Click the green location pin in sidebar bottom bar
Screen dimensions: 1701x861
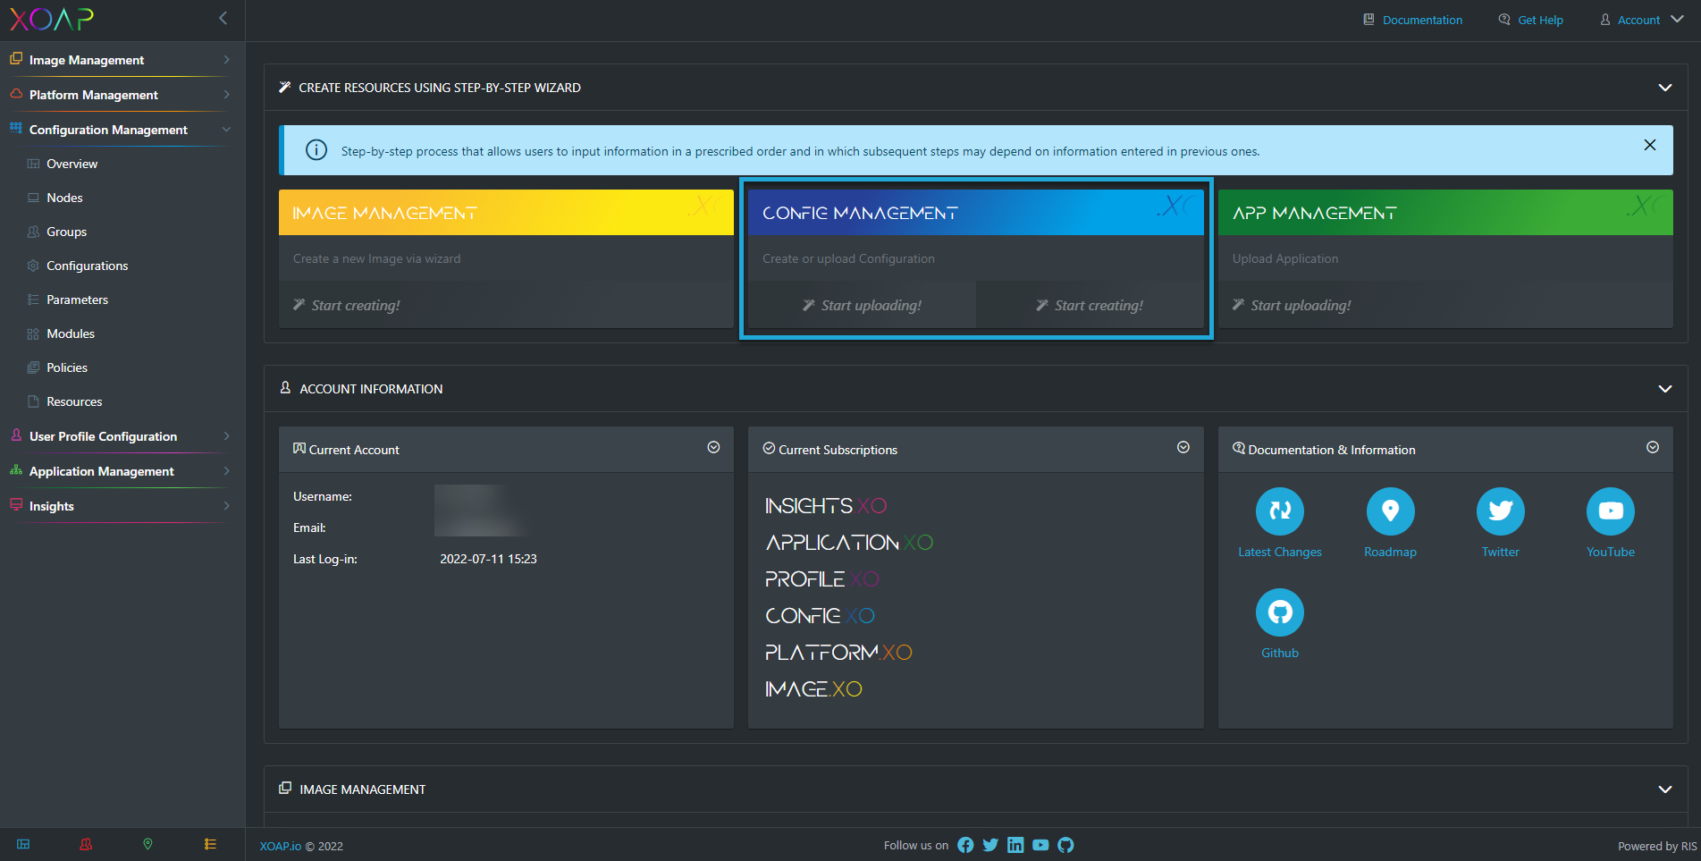point(148,844)
